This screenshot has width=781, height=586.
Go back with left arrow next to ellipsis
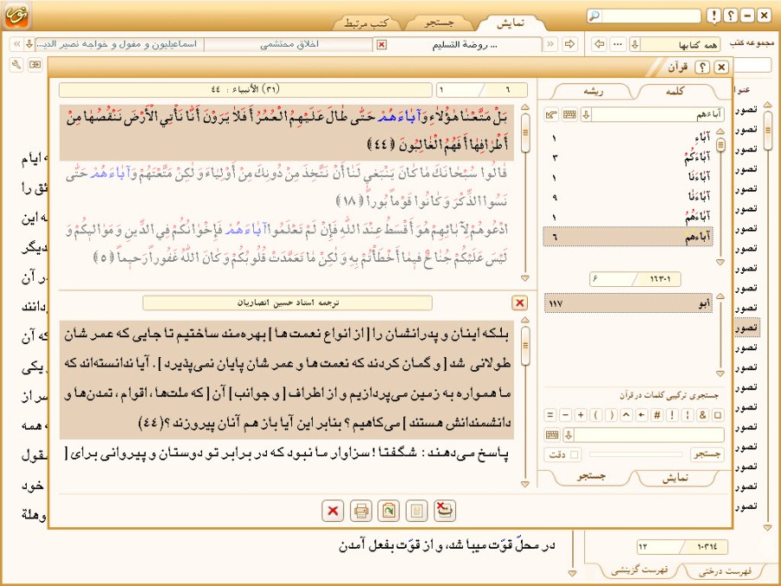point(600,44)
